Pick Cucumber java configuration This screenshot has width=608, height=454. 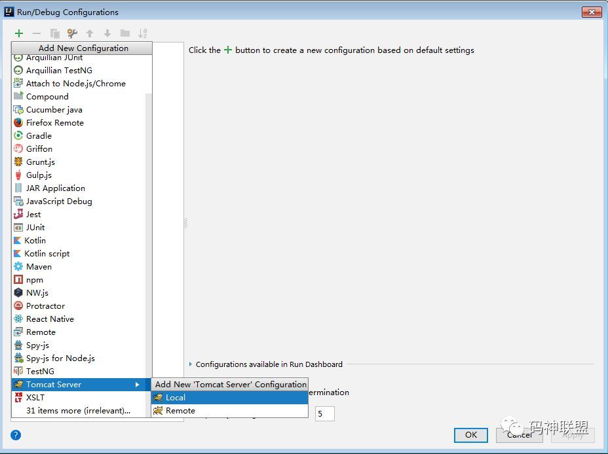coord(79,110)
